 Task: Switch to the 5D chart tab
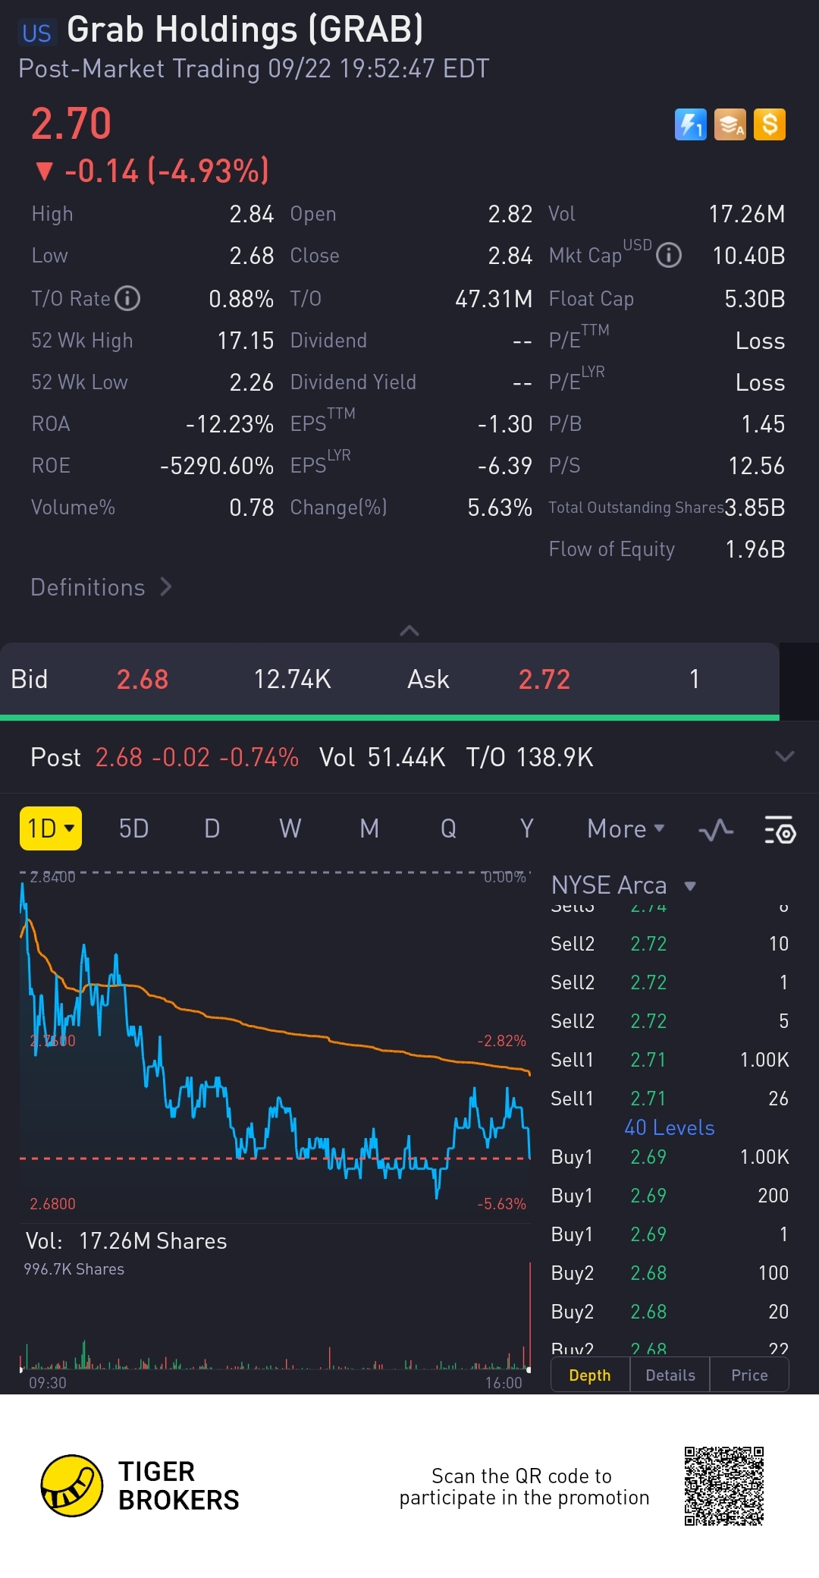coord(133,828)
